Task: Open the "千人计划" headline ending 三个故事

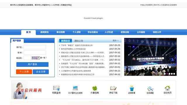Action: (83, 60)
